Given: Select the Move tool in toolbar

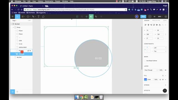Looking at the screenshot, I should (x=17, y=17).
